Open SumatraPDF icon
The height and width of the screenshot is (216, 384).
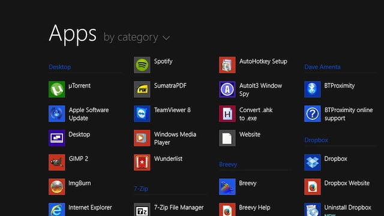point(142,89)
